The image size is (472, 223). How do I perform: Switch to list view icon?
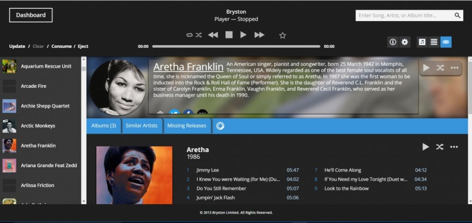tap(434, 42)
